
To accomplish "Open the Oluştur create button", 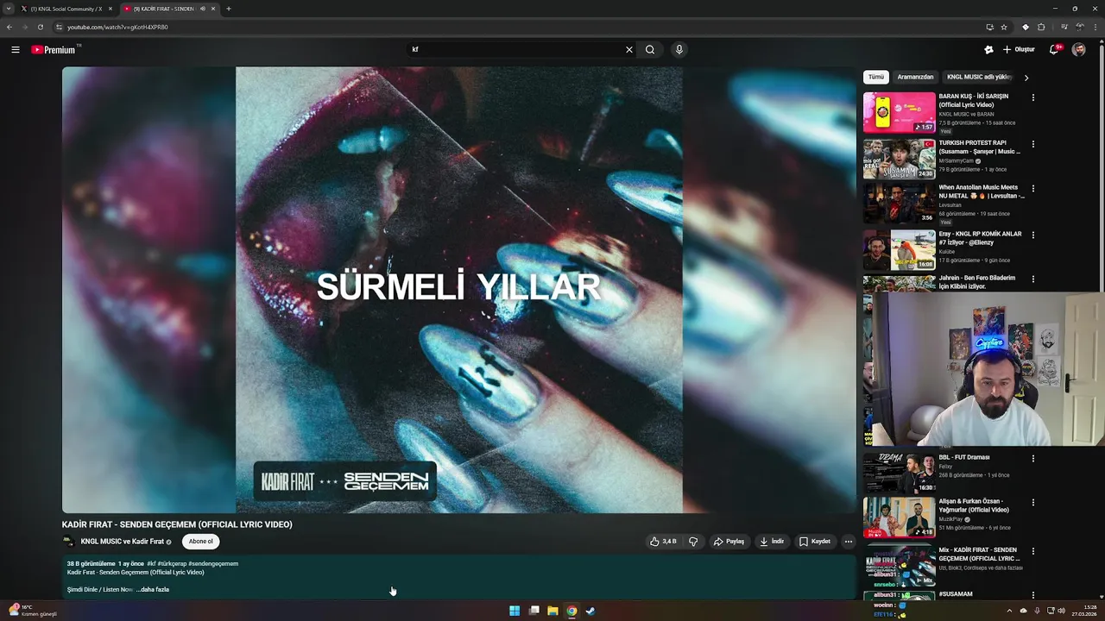I will coord(1019,50).
